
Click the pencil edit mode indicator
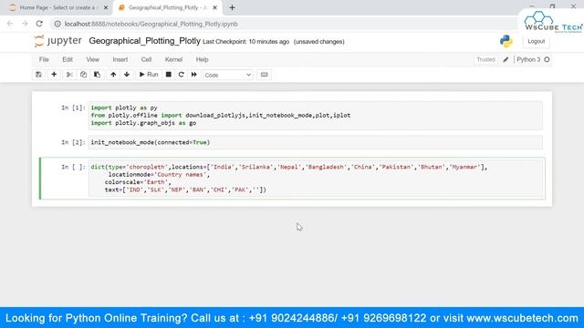pos(506,59)
